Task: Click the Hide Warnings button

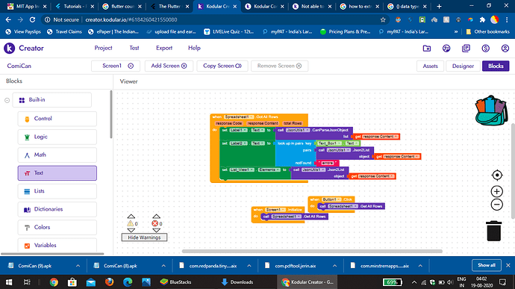Action: tap(144, 237)
